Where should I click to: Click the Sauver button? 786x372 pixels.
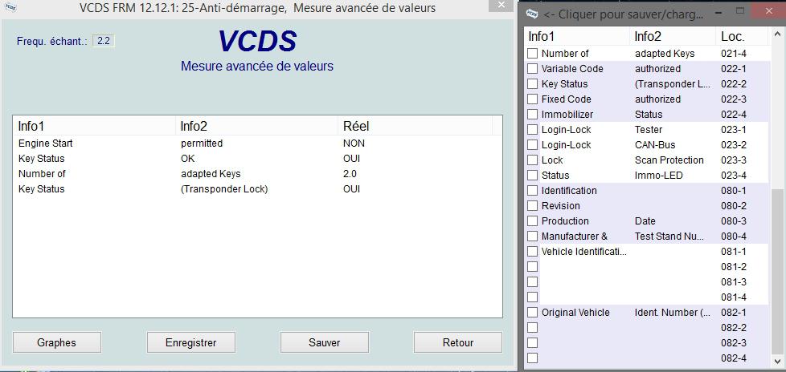point(325,342)
